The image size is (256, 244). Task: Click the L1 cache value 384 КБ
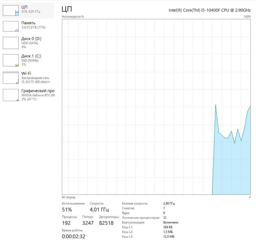pyautogui.click(x=168, y=227)
